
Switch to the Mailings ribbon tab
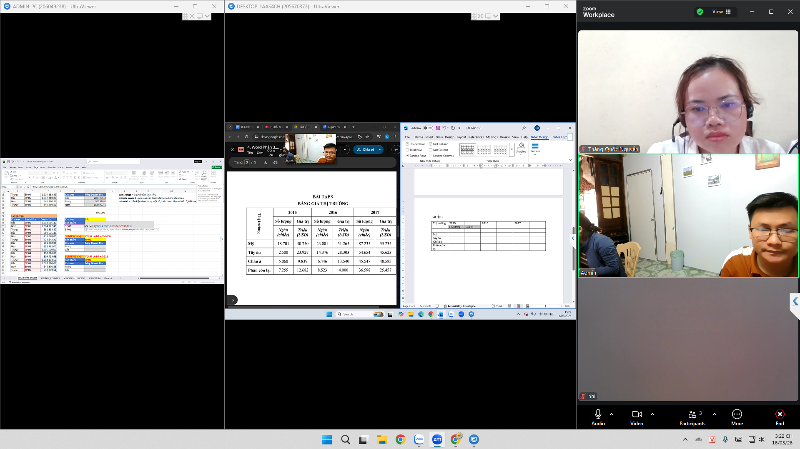coord(492,137)
